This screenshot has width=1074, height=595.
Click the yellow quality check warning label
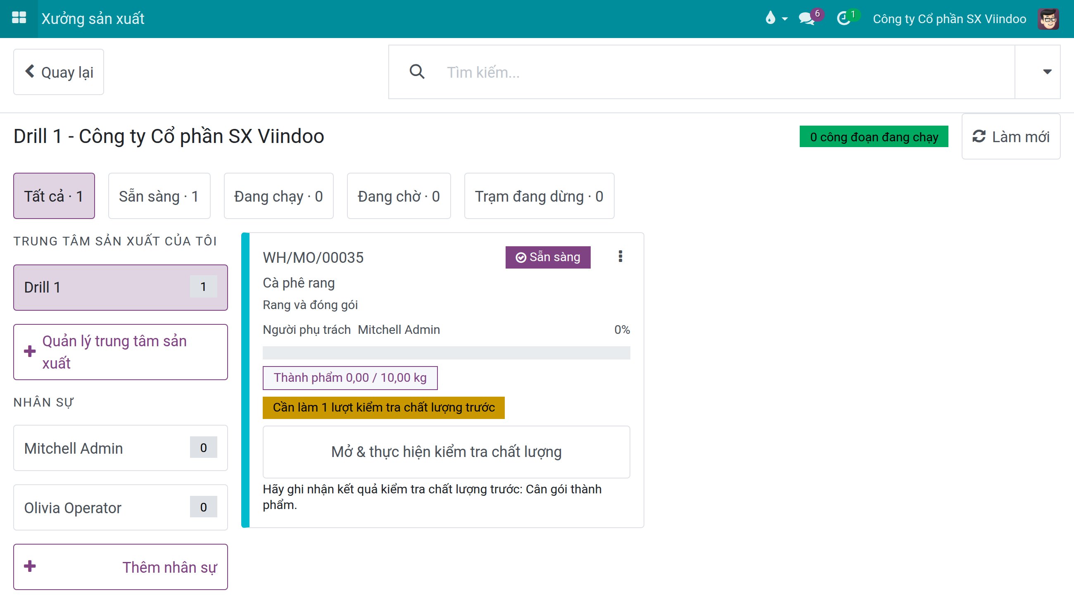point(384,407)
